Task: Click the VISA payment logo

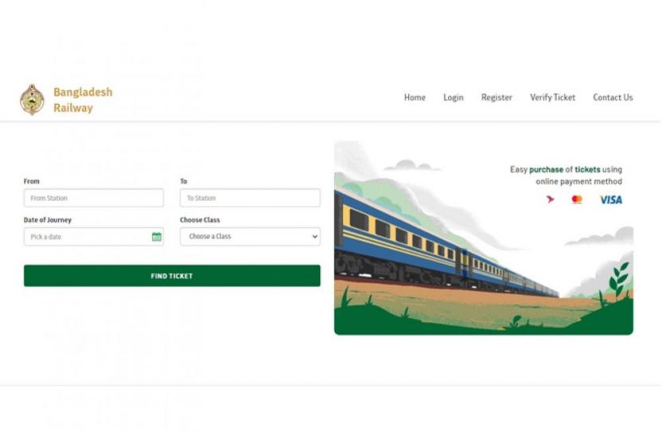Action: pos(611,199)
